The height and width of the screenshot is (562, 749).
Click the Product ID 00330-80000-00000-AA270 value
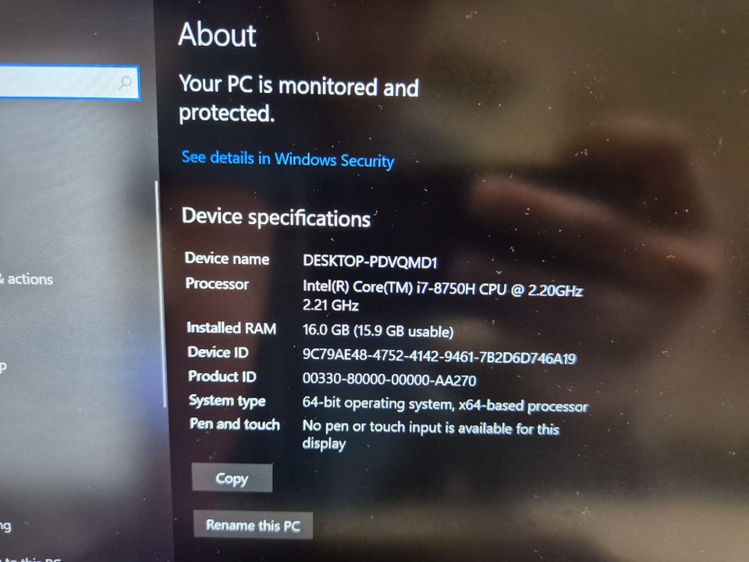[389, 379]
